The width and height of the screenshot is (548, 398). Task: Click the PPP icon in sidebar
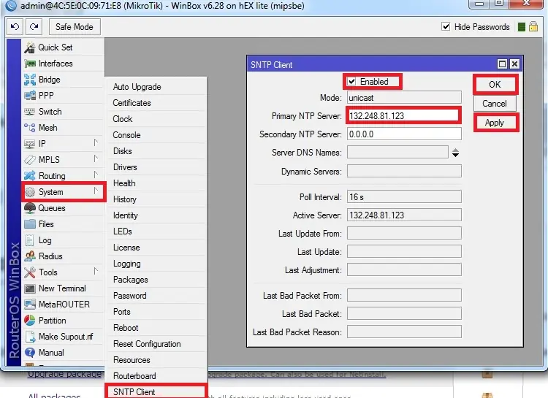(30, 96)
